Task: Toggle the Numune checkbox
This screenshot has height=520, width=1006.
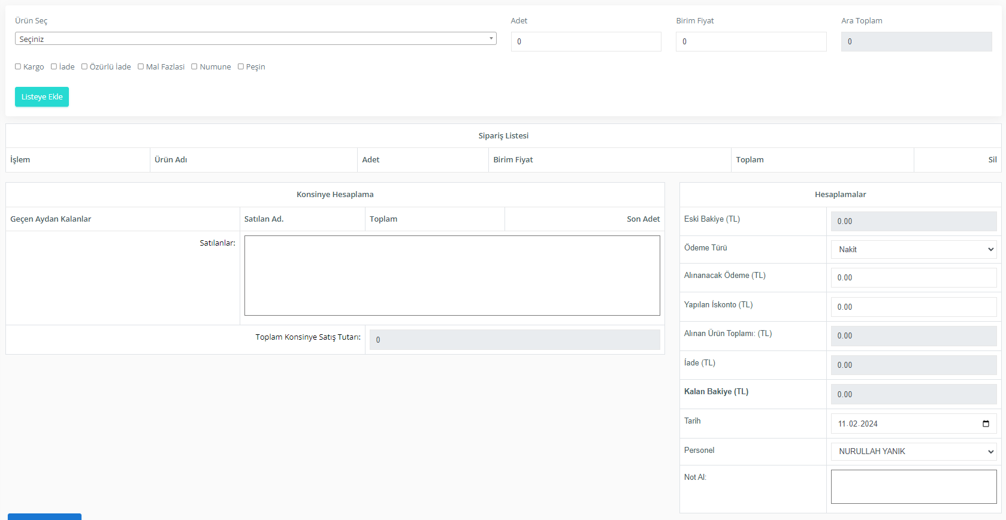Action: 194,66
